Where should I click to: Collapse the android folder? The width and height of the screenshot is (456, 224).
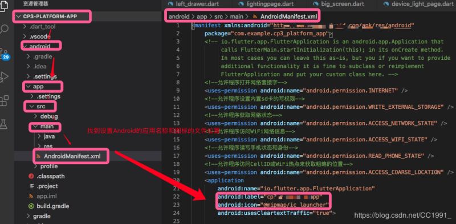pos(25,46)
